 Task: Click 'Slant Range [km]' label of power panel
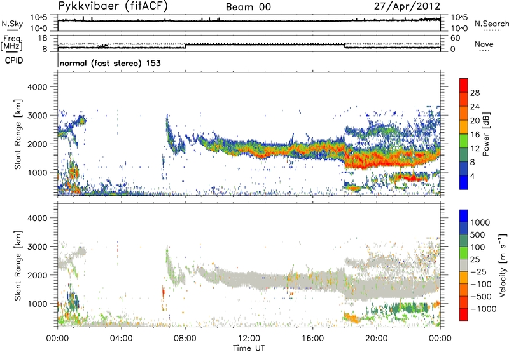pos(18,134)
